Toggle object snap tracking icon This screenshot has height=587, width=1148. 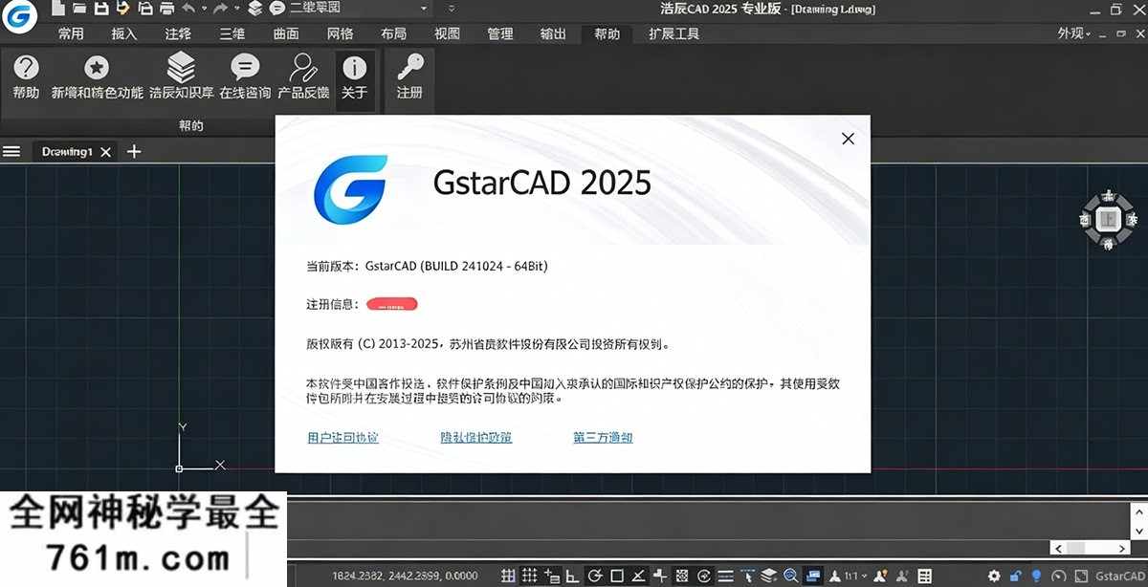[x=638, y=576]
